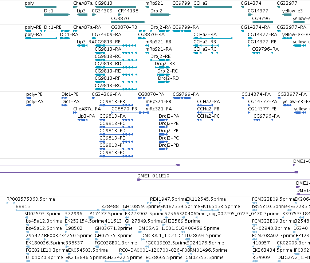Select the poly gene feature
The image size is (310, 263).
tap(40, 7)
